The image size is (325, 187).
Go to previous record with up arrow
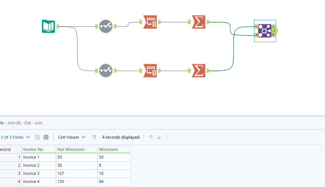pos(151,137)
